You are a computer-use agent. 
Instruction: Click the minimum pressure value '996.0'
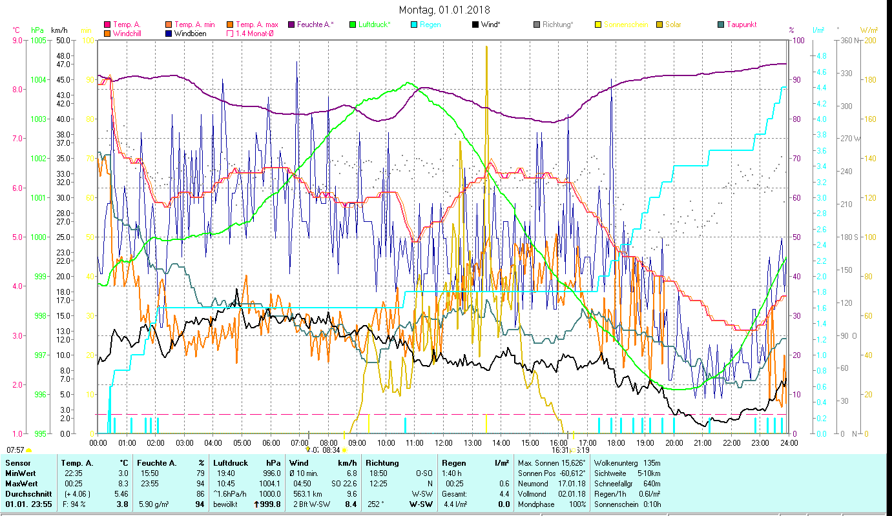[x=271, y=473]
